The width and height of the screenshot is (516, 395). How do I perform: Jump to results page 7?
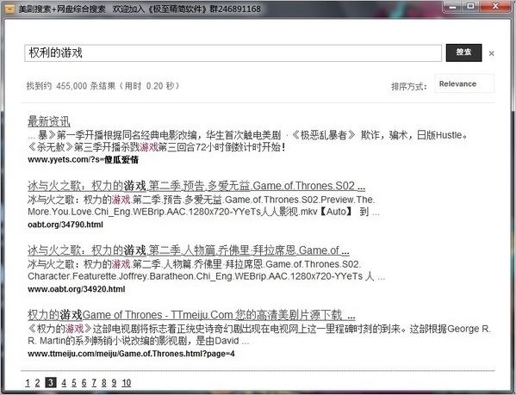[94, 382]
